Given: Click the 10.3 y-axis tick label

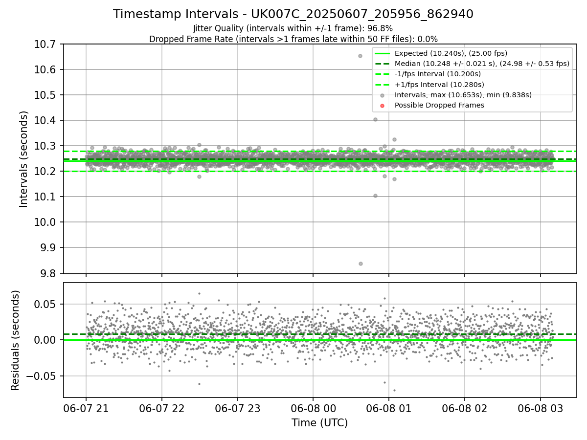Looking at the screenshot, I should click(x=45, y=146).
